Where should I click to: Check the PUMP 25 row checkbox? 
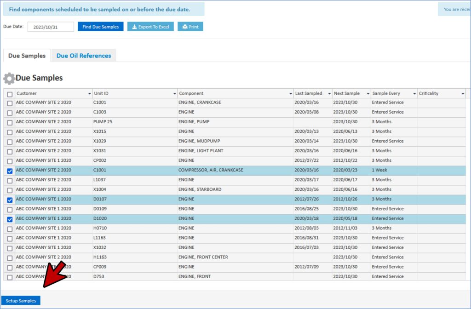point(10,122)
